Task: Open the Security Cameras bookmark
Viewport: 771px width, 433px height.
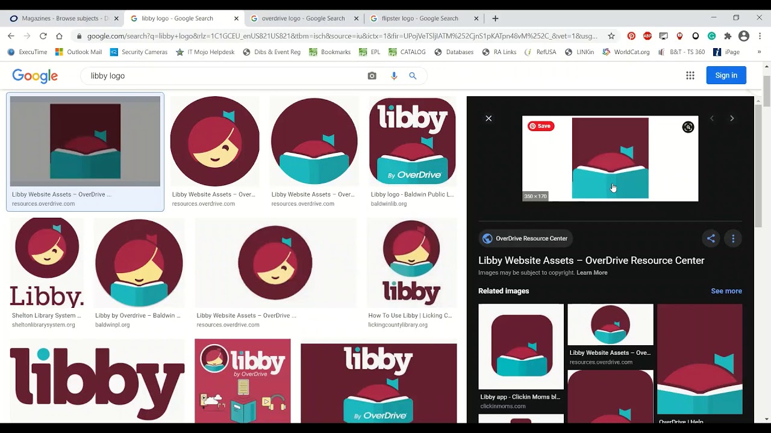Action: click(x=139, y=52)
